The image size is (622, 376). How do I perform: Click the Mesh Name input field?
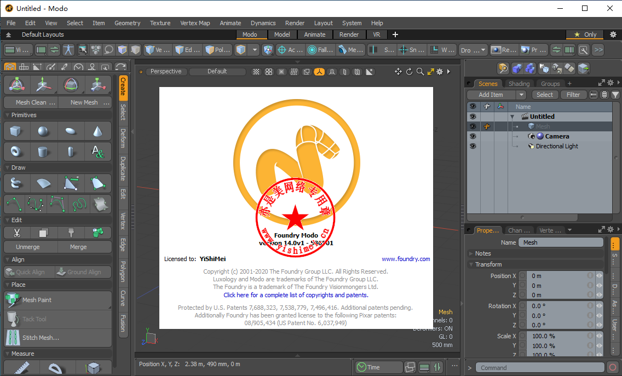click(x=561, y=242)
